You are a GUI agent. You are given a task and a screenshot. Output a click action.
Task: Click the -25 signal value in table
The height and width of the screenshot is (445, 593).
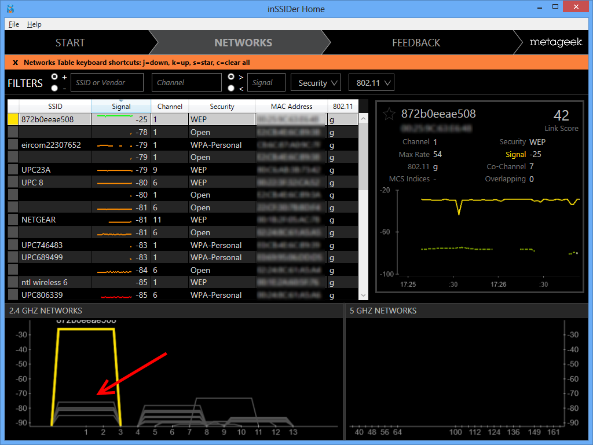[141, 119]
